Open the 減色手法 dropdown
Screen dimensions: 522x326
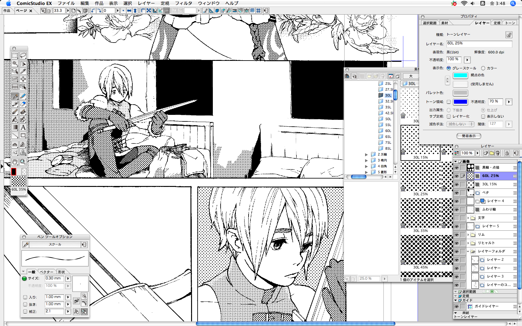click(460, 124)
